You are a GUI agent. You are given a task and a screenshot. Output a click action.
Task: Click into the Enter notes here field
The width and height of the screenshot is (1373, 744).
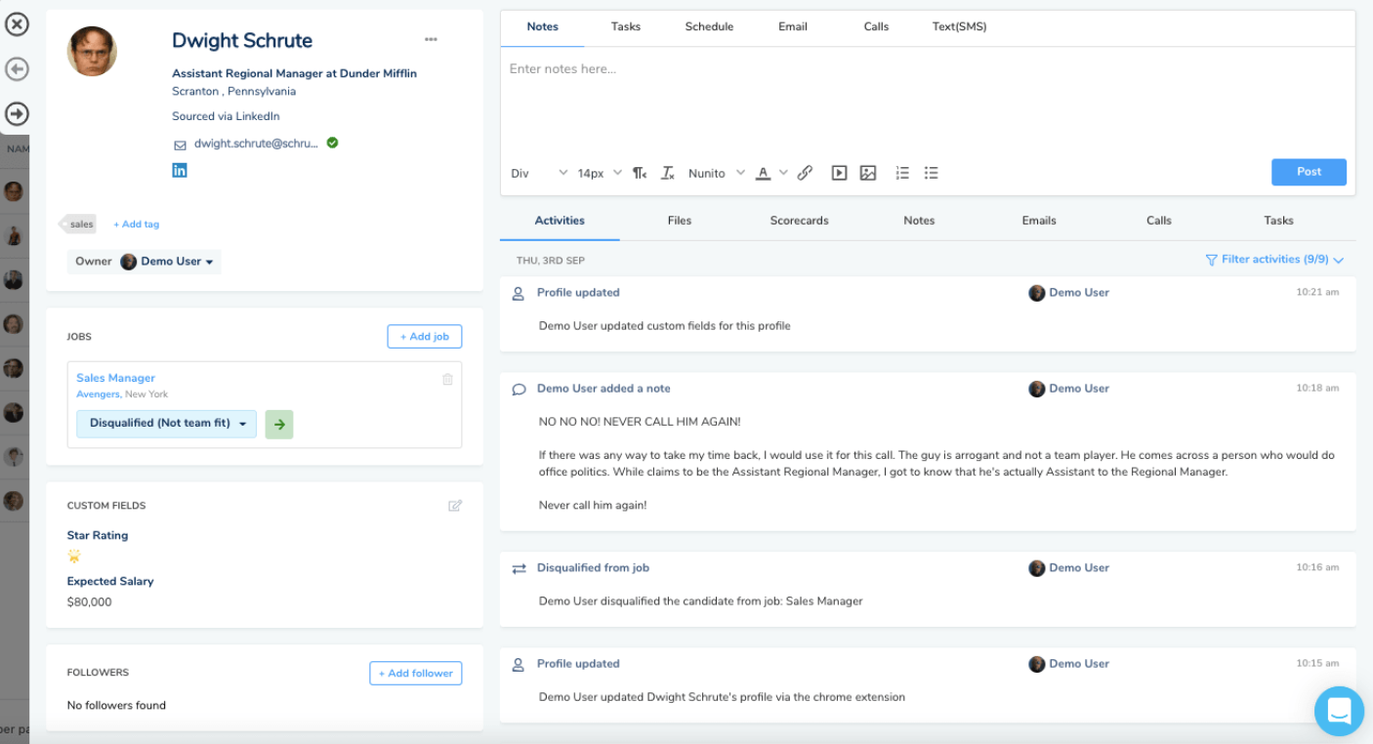928,102
